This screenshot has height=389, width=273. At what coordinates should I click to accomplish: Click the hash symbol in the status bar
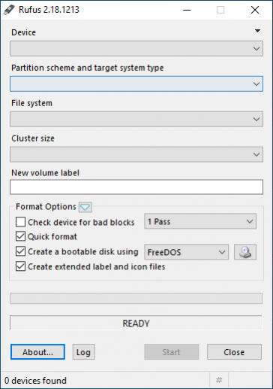(219, 380)
